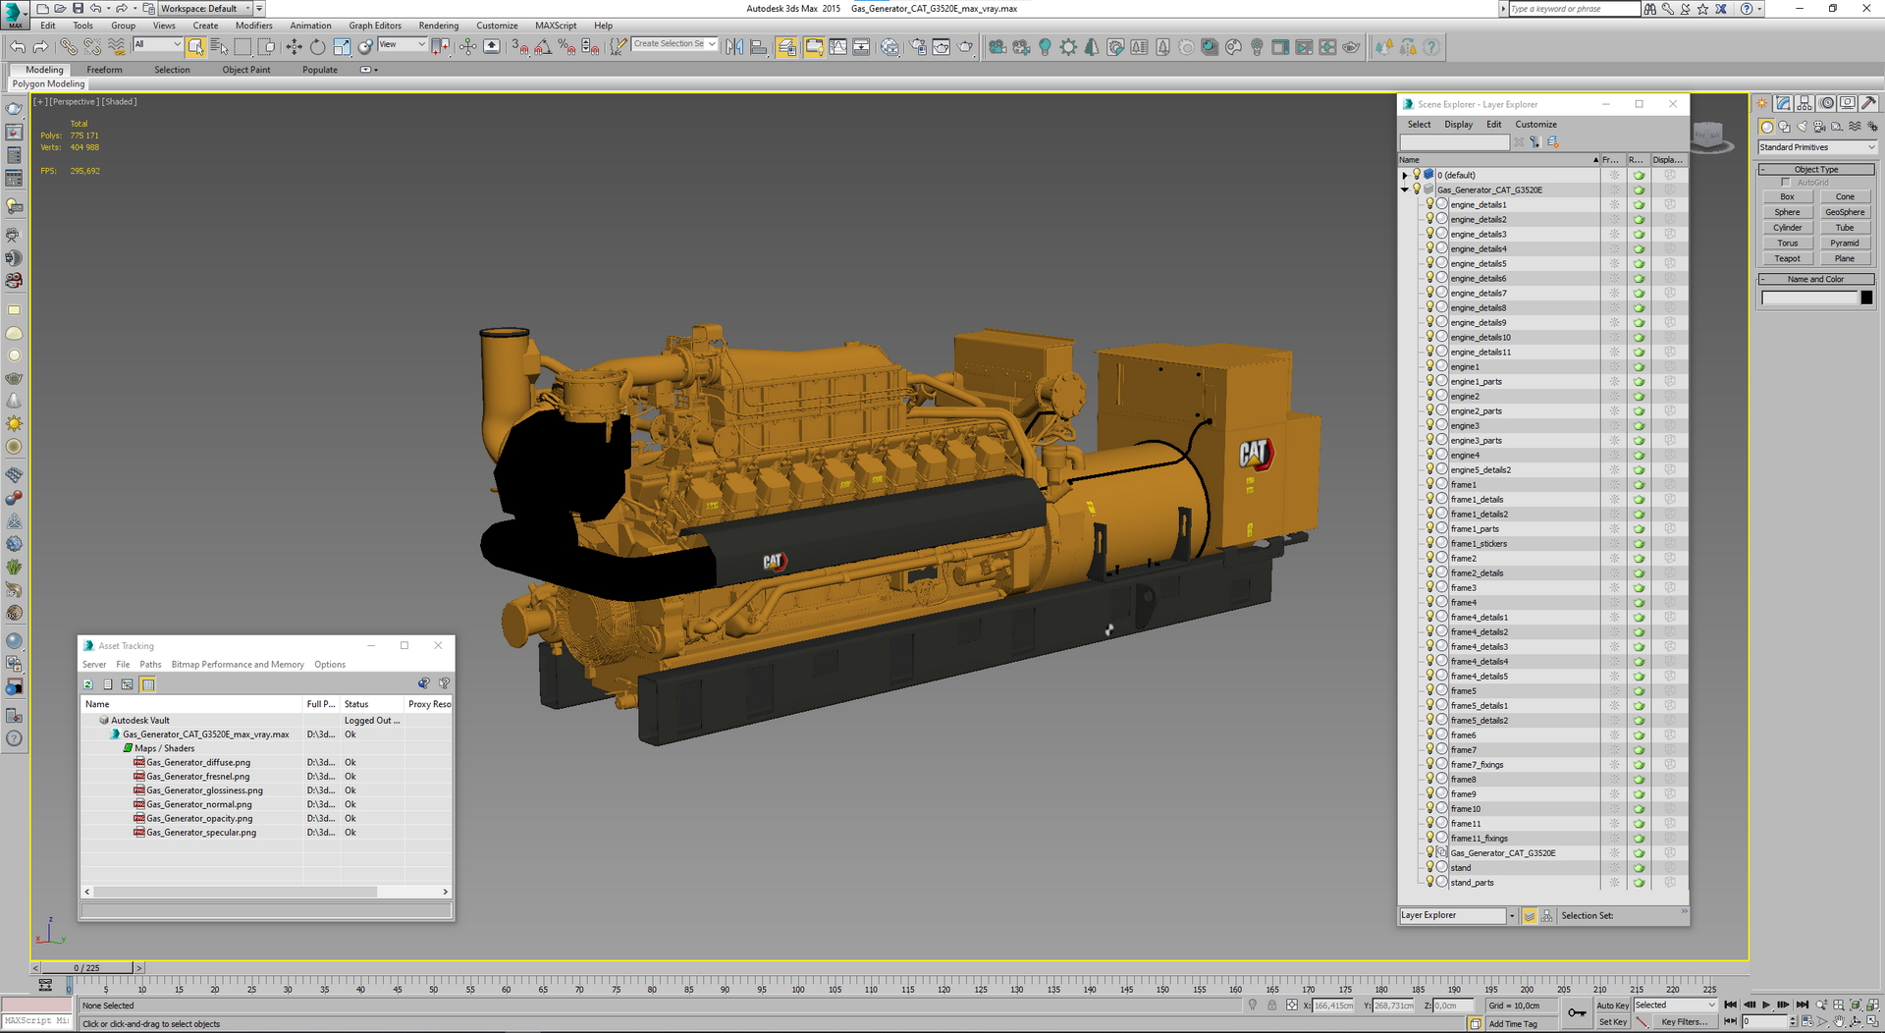Screen dimensions: 1885x1033
Task: Jump to the end frame
Action: point(1802,1006)
